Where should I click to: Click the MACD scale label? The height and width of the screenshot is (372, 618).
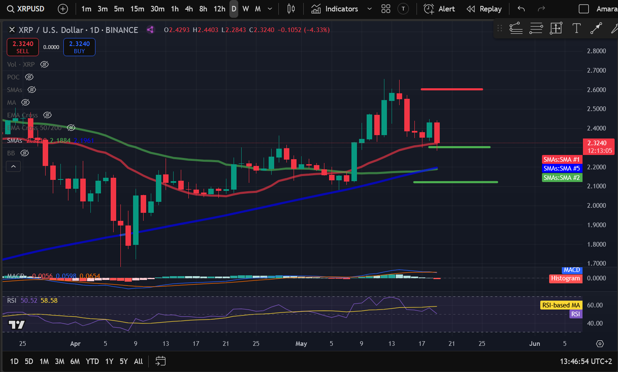[572, 270]
